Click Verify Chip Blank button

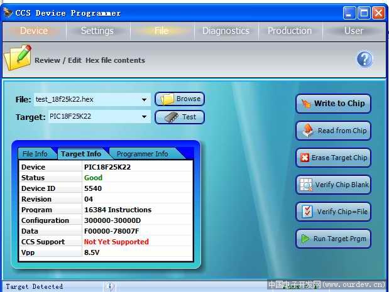point(334,185)
